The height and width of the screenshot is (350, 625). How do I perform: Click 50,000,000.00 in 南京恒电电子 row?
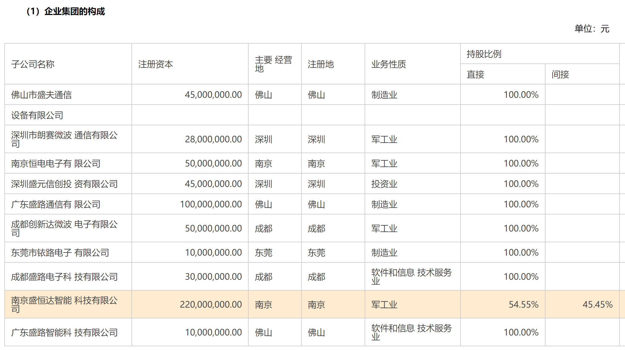click(213, 163)
